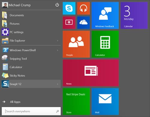This screenshot has width=150, height=117.
Task: Click the Snagit 12 icon
Action: tap(5, 84)
